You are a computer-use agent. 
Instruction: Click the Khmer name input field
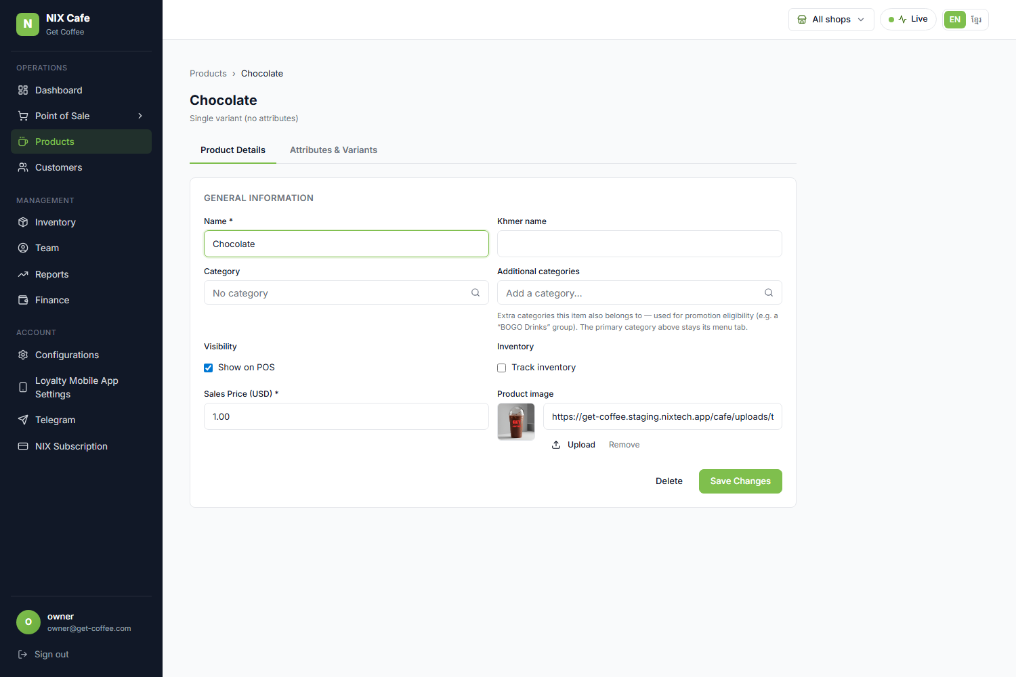click(639, 244)
